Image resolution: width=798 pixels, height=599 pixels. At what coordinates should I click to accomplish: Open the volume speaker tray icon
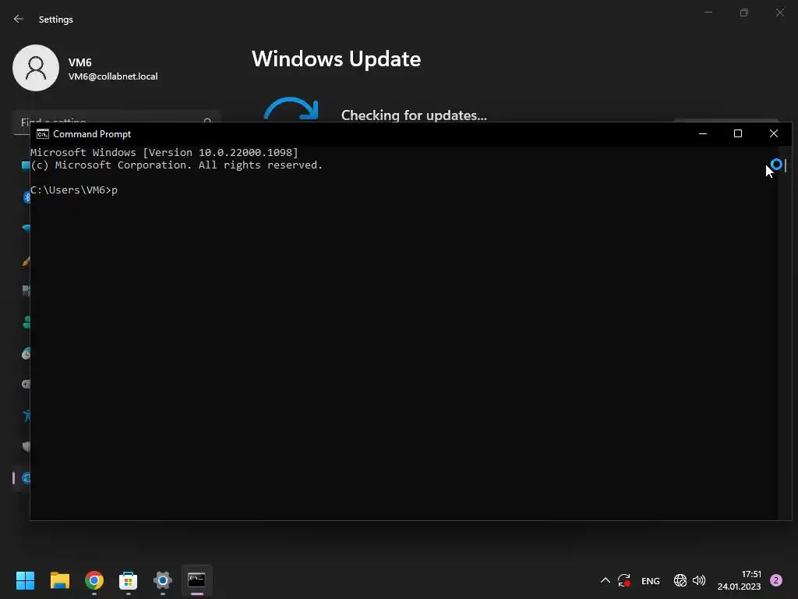(699, 580)
